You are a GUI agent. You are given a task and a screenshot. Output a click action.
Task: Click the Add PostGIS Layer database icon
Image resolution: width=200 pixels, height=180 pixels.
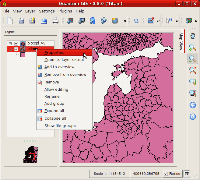coord(93,21)
